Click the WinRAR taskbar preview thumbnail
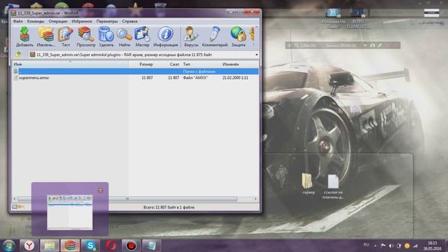Viewport: 448px width, 252px height. pos(70,212)
